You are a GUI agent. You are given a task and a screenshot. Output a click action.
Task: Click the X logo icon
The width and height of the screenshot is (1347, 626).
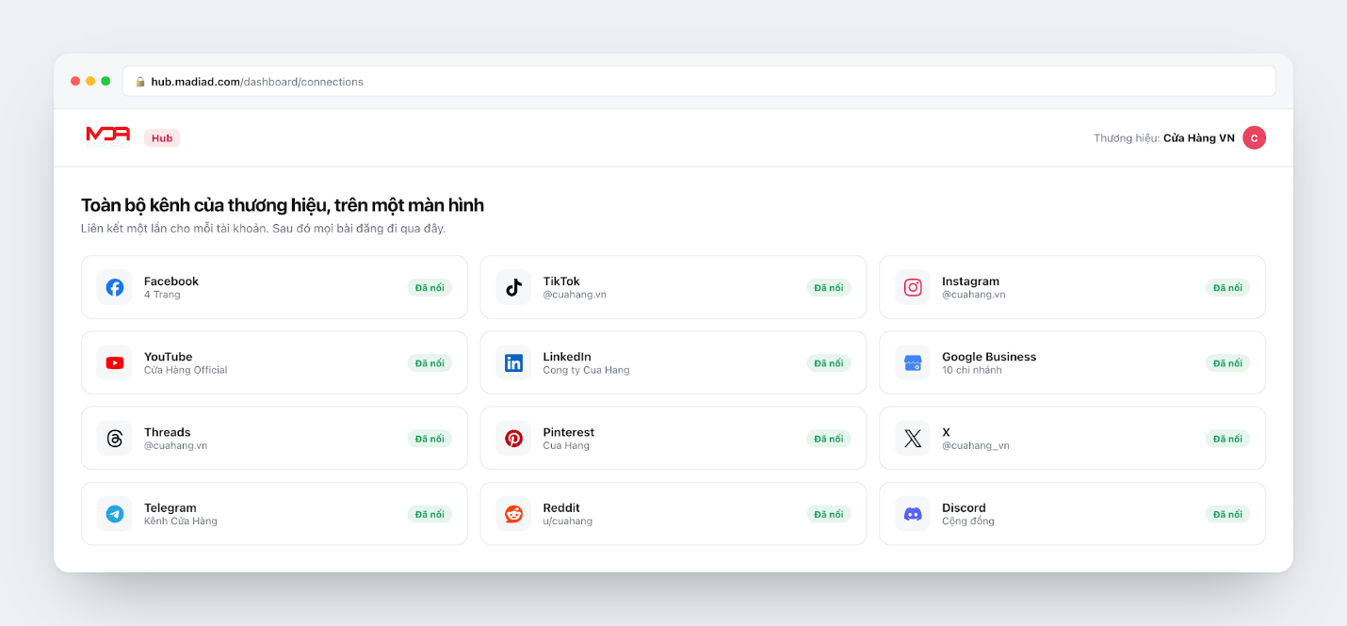click(x=913, y=439)
